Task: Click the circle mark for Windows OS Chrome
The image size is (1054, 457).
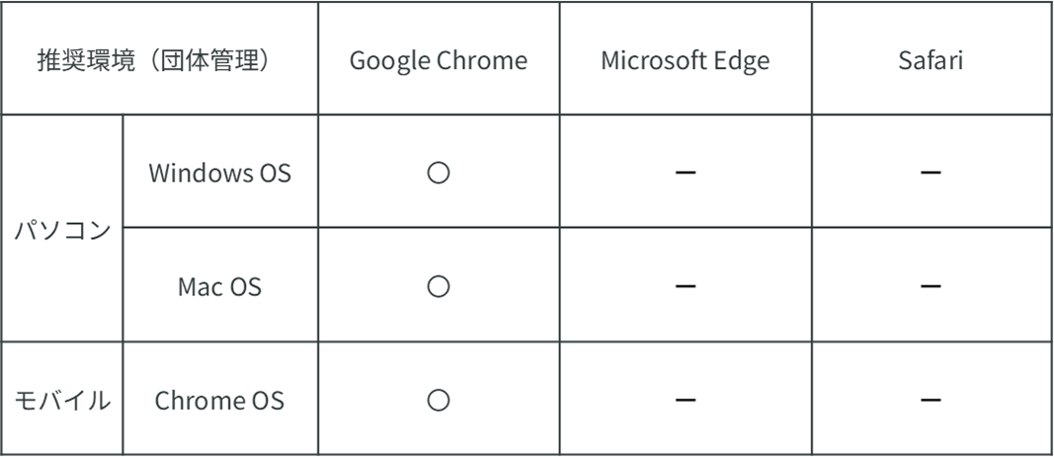Action: click(439, 173)
